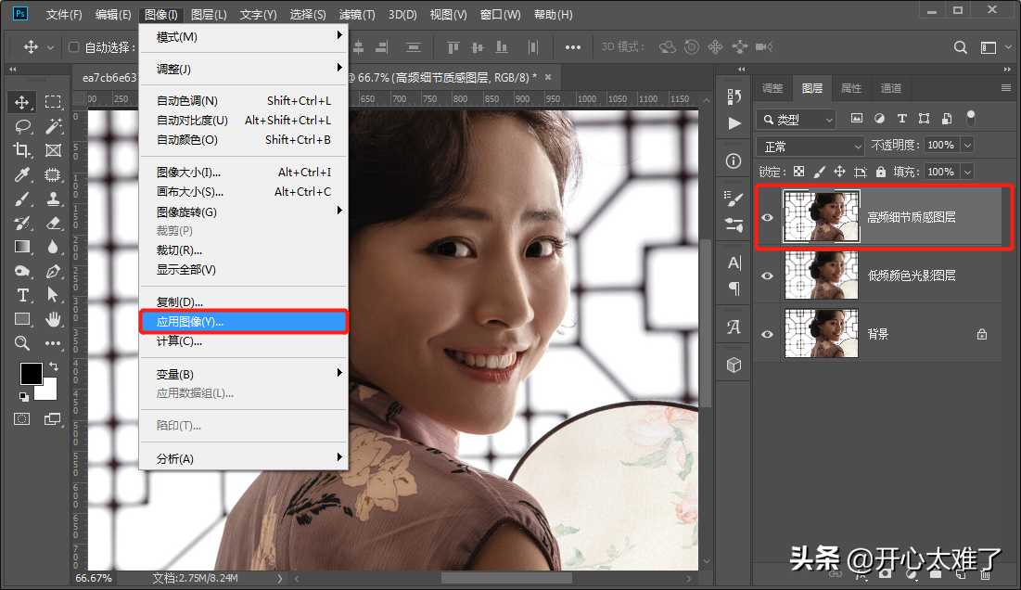The width and height of the screenshot is (1021, 590).
Task: Select the Magic Wand tool
Action: [53, 126]
